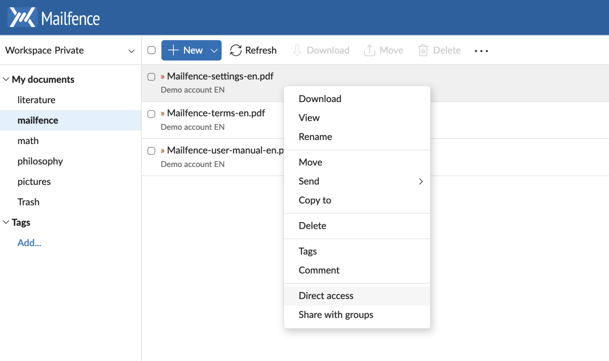
Task: Click the Mailfence logo
Action: click(54, 17)
